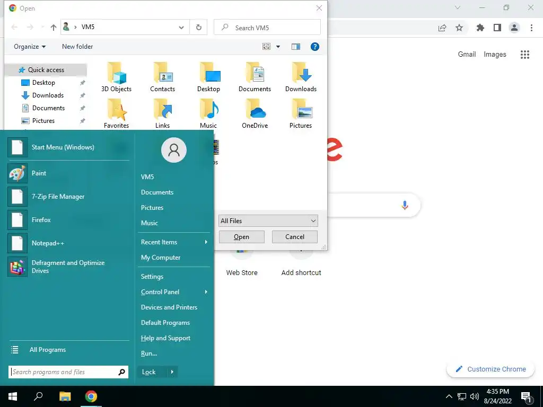Screen dimensions: 543x407
Task: Expand the address bar history dropdown
Action: 181,28
